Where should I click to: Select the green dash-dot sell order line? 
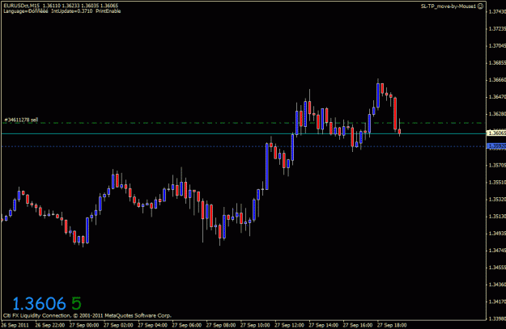[244, 123]
